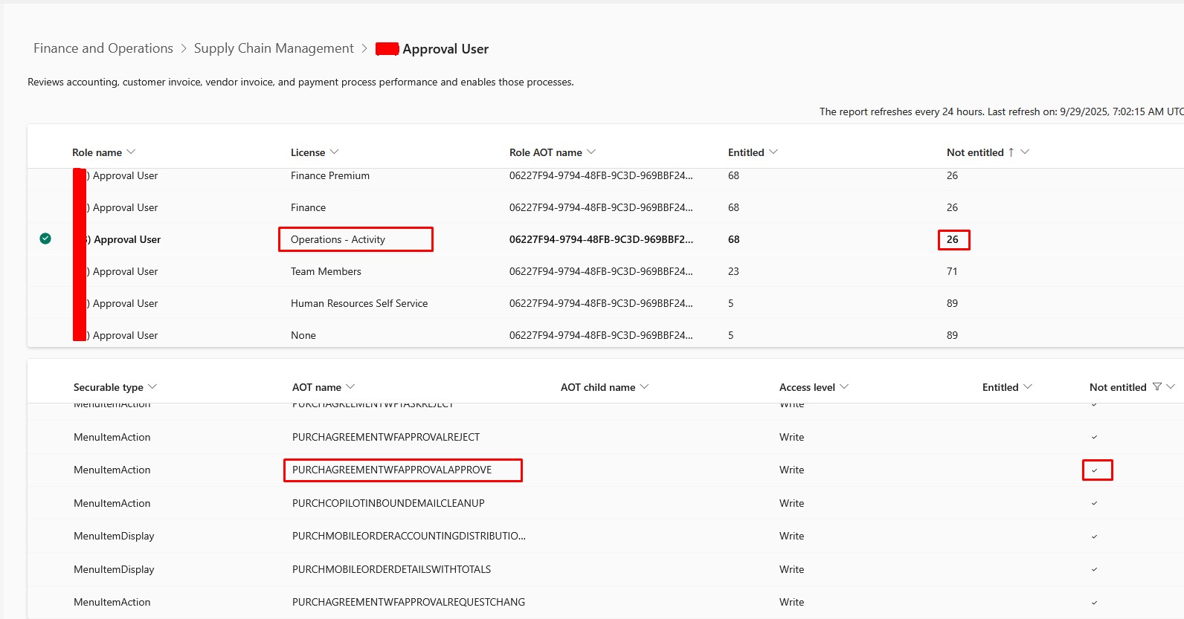Viewport: 1184px width, 619px height.
Task: Navigate to Supply Chain Management breadcrumb
Action: point(274,48)
